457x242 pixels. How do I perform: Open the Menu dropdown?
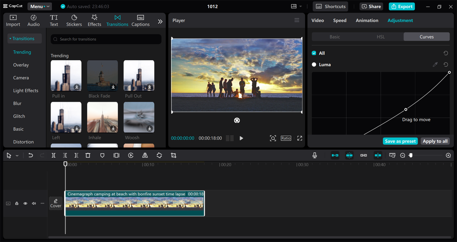39,6
